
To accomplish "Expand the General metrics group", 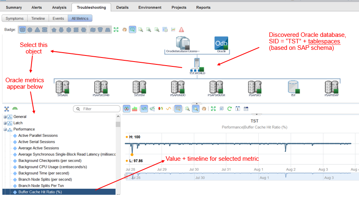I will point(5,117).
